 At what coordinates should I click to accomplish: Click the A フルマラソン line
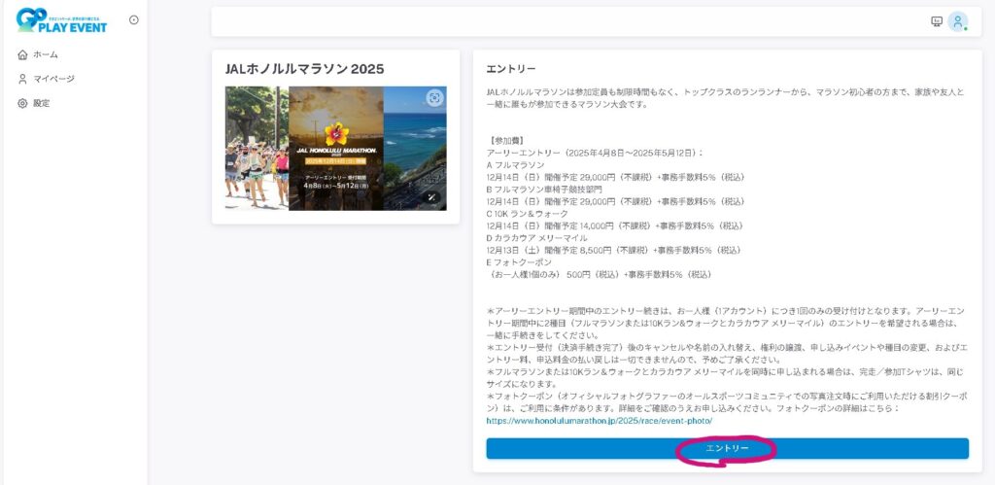(515, 165)
